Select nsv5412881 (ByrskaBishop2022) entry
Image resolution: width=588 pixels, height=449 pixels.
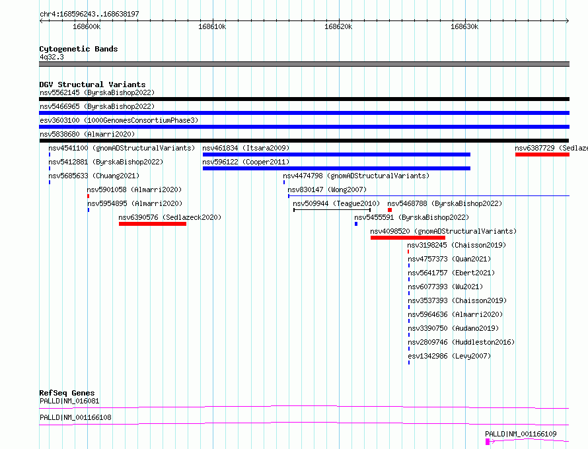(x=106, y=162)
